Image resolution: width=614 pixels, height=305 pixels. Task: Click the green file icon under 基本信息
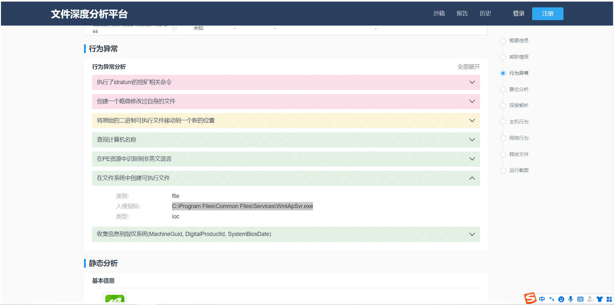114,298
